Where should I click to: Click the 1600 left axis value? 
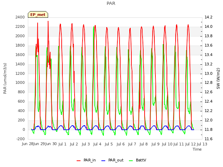click(x=20, y=55)
